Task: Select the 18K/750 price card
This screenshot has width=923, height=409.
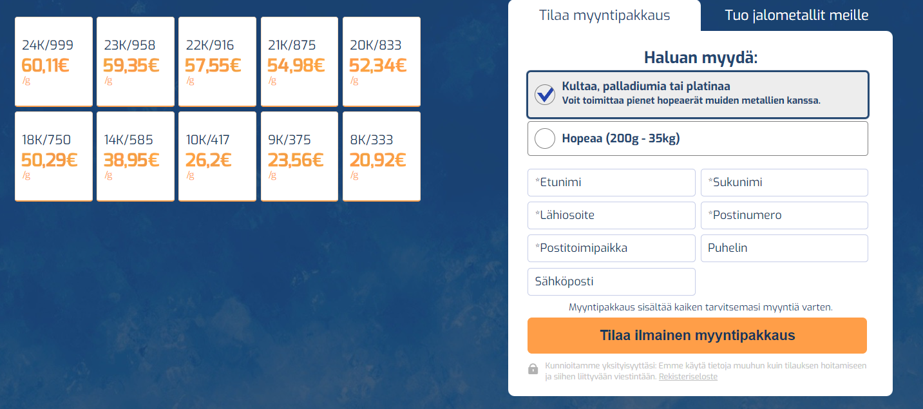Action: click(x=54, y=157)
